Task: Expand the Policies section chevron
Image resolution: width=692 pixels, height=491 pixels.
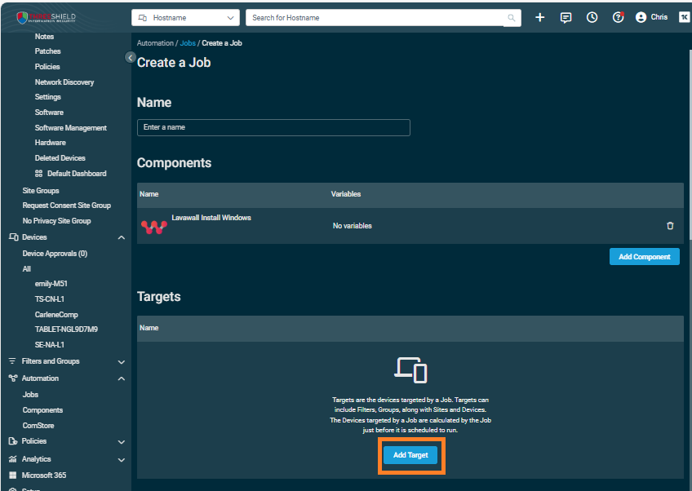Action: tap(122, 441)
